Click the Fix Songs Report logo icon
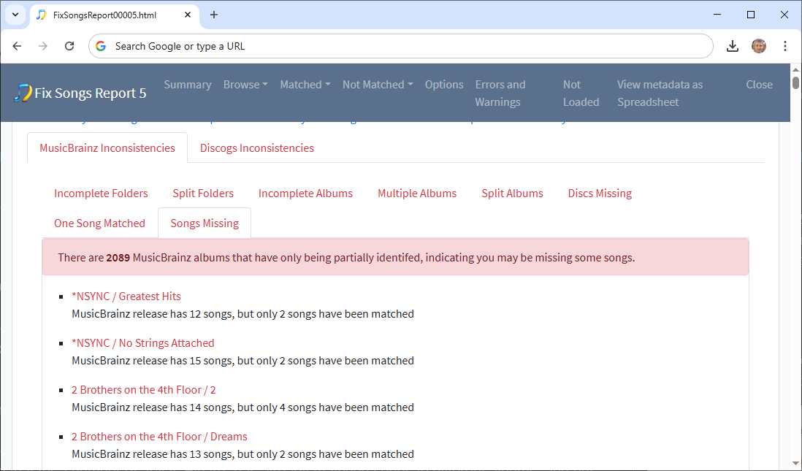 click(x=23, y=93)
